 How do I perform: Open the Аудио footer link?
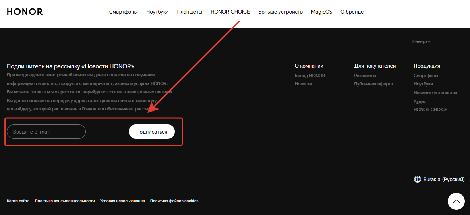coord(420,101)
